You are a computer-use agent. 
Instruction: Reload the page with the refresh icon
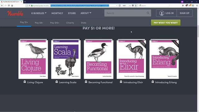[9, 6]
